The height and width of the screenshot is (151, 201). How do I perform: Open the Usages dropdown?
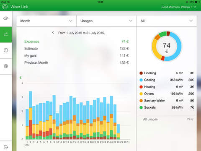[x=106, y=21]
